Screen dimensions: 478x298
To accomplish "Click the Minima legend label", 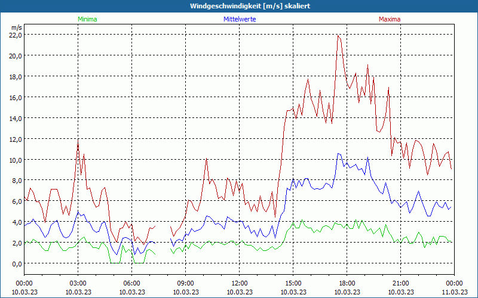I will 87,19.
